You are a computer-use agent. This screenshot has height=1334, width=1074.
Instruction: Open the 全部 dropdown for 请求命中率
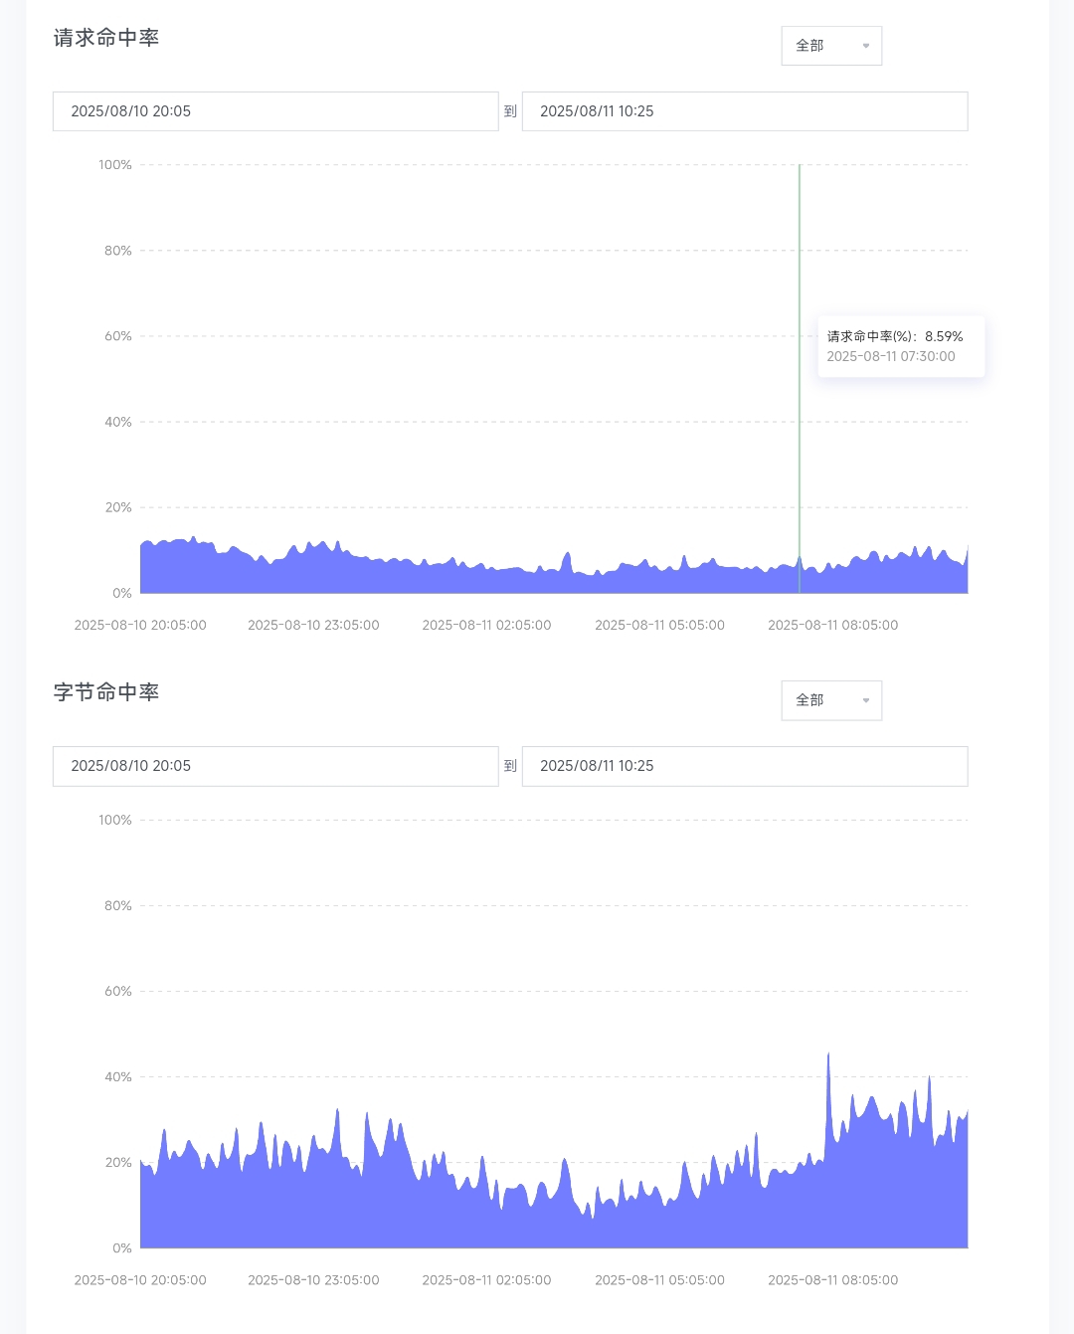830,46
